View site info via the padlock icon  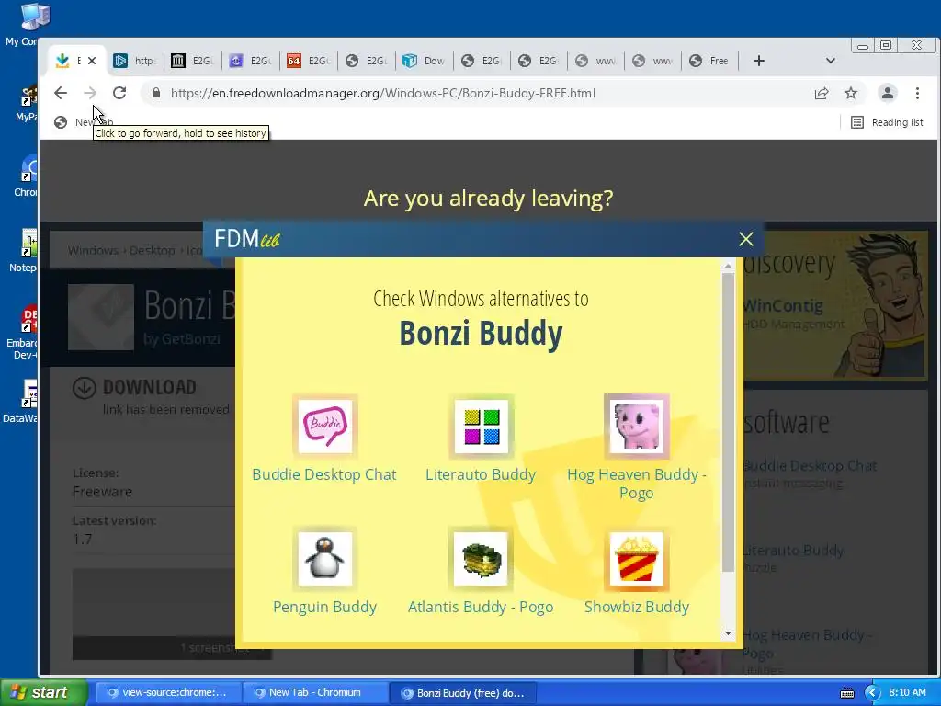click(156, 93)
